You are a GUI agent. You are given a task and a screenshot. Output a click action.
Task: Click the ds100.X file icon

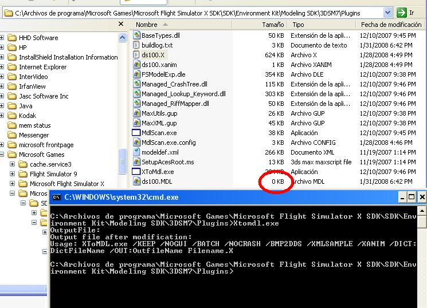tap(136, 55)
